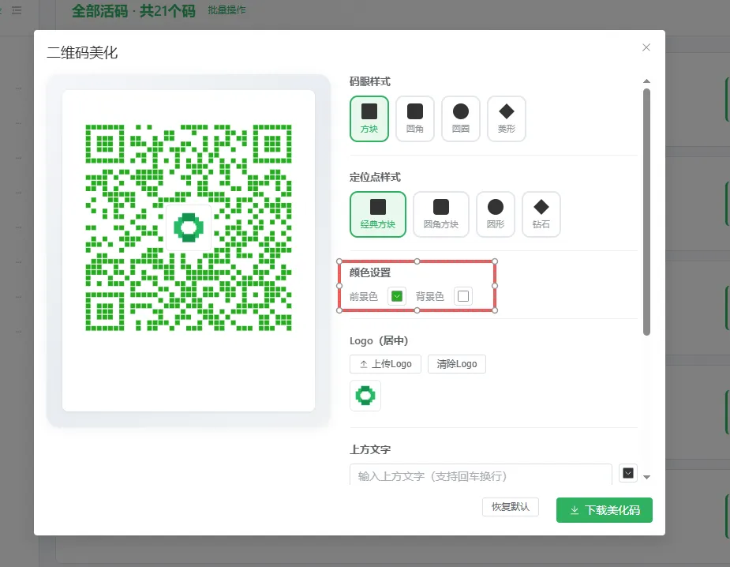730x567 pixels.
Task: Click the 上方文字 input field
Action: tap(481, 475)
